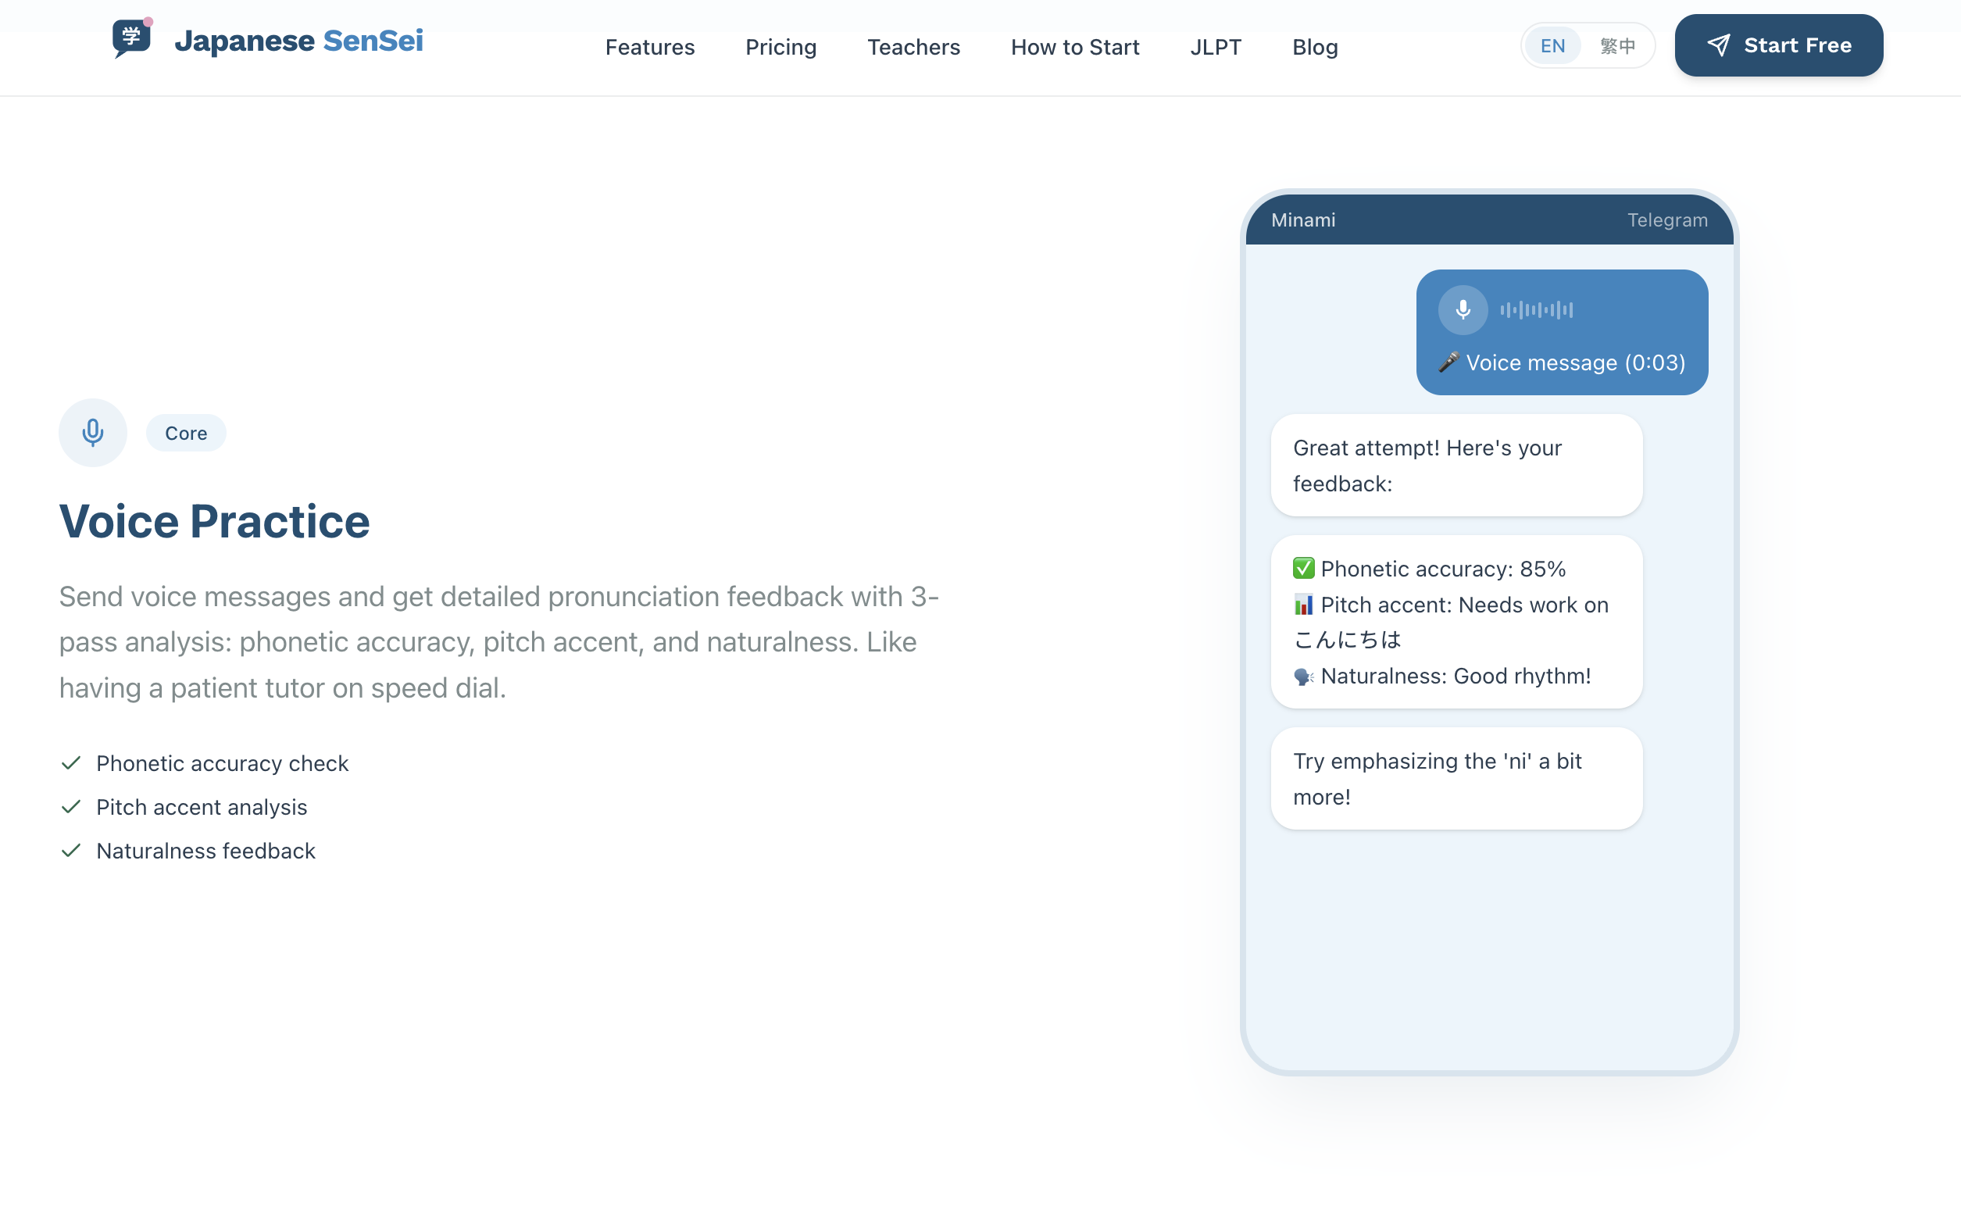The image size is (1961, 1228).
Task: Open the JLPT navigation item
Action: click(1214, 46)
